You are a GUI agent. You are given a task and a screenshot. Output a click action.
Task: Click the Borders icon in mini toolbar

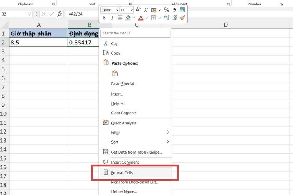(154, 18)
